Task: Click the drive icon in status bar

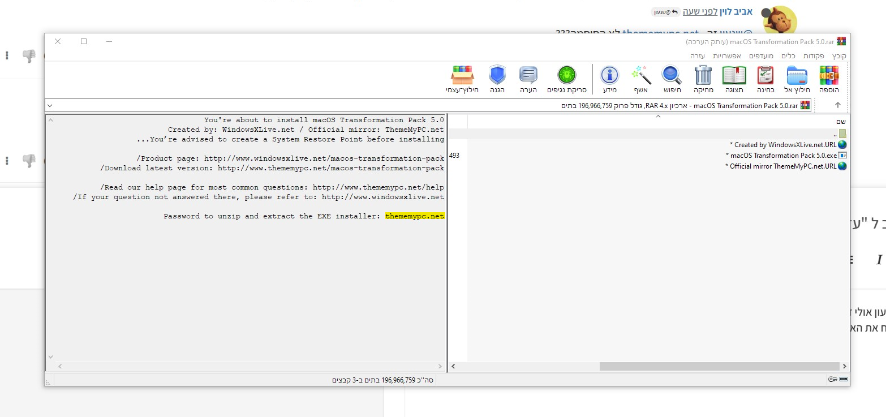Action: pyautogui.click(x=844, y=379)
